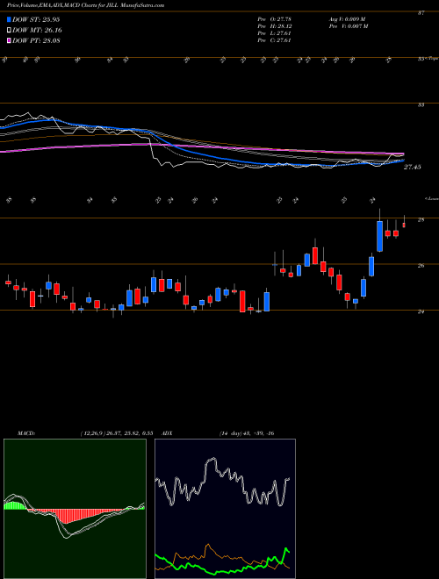Click the 'Pre O: 27.78' open value
Image resolution: width=439 pixels, height=579 pixels.
pyautogui.click(x=275, y=18)
